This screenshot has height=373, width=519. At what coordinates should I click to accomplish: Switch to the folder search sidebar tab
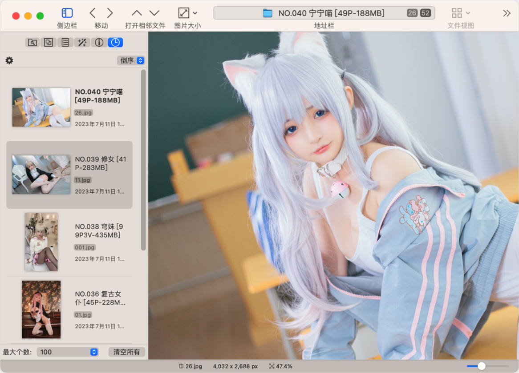(x=32, y=43)
